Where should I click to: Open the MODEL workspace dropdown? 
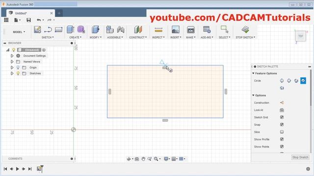tap(19, 32)
